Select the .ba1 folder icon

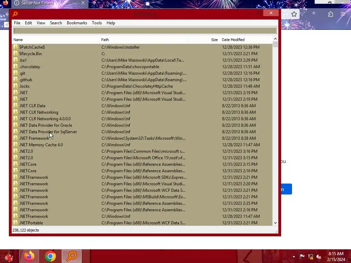[15, 60]
